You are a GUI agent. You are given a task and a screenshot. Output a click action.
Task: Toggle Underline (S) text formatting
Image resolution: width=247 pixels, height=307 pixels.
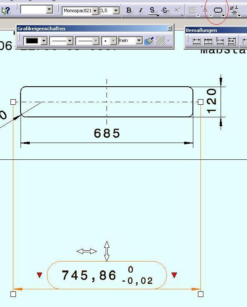click(153, 11)
